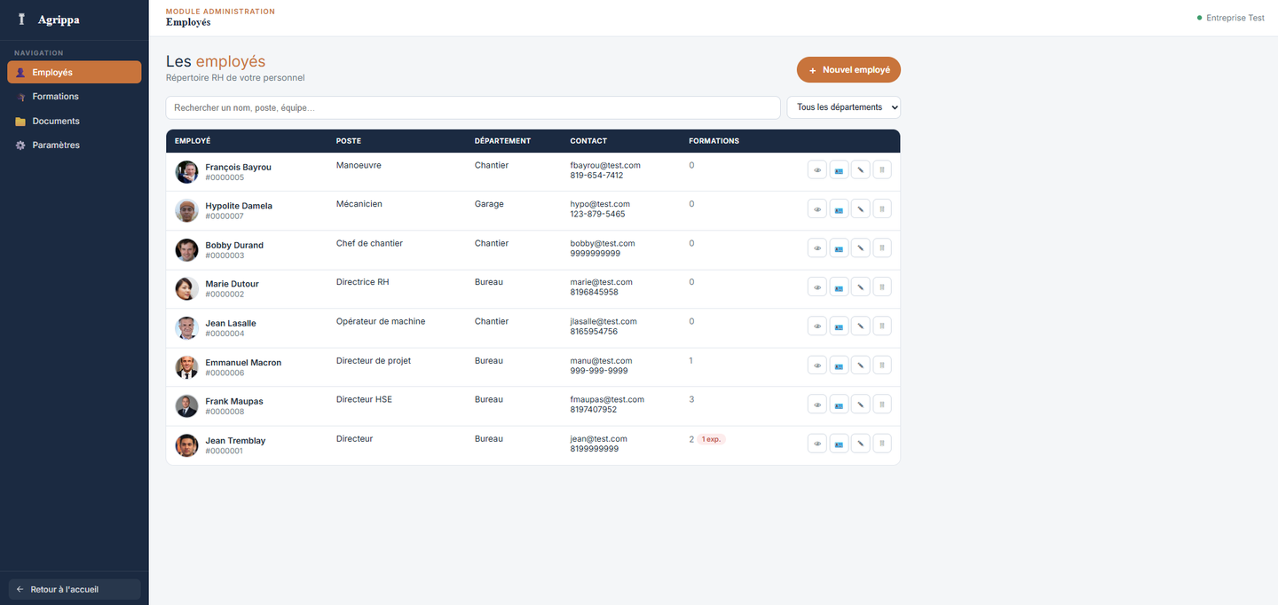Image resolution: width=1278 pixels, height=605 pixels.
Task: Click Jean Tremblay's profile photo
Action: (186, 445)
